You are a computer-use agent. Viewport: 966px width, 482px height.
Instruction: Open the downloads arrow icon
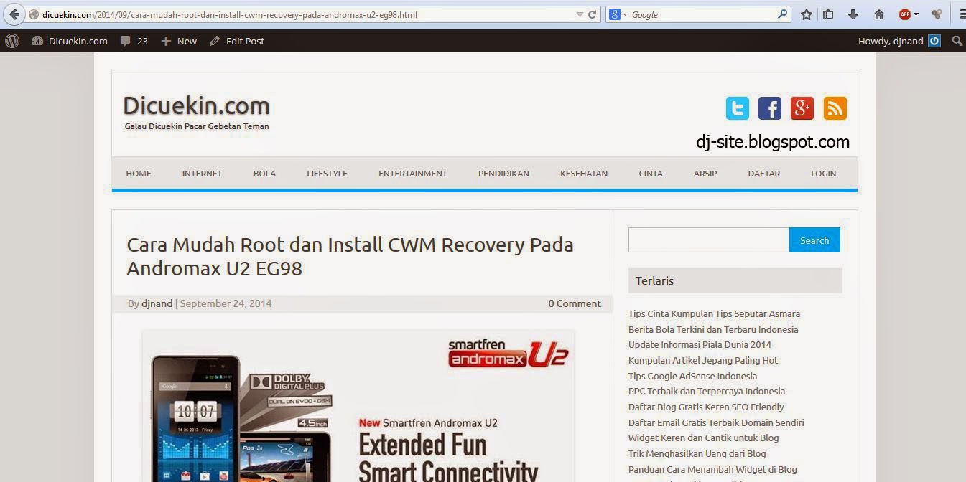tap(853, 14)
